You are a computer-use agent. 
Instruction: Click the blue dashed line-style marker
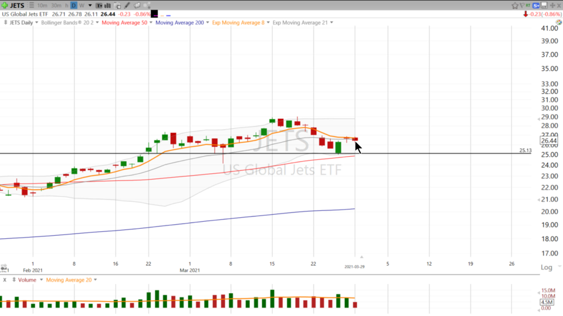(x=168, y=15)
